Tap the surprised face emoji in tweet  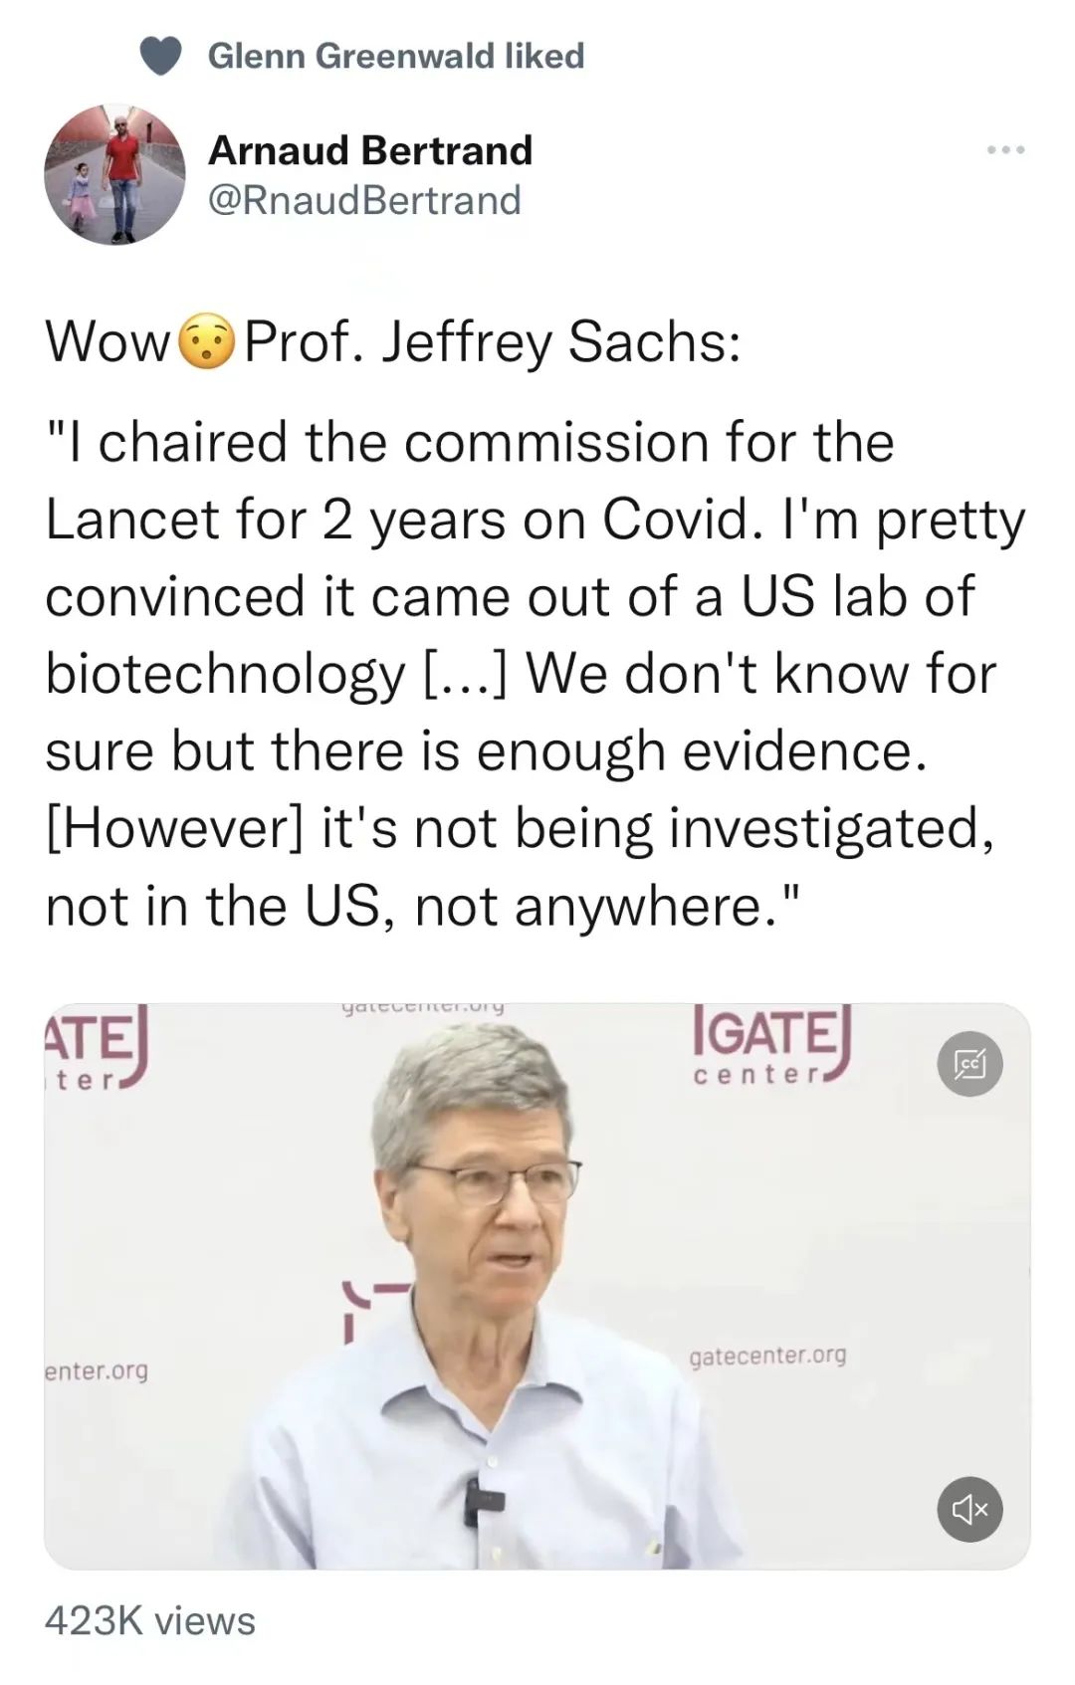(206, 341)
